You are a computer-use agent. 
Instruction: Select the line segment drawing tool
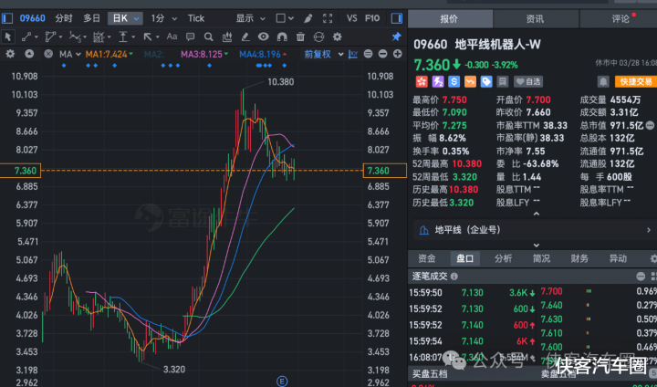(26, 37)
